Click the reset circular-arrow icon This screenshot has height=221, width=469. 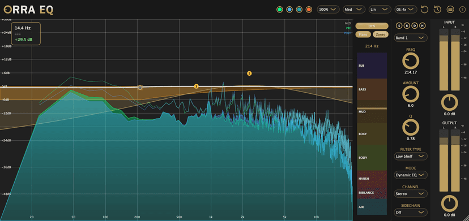tap(424, 10)
